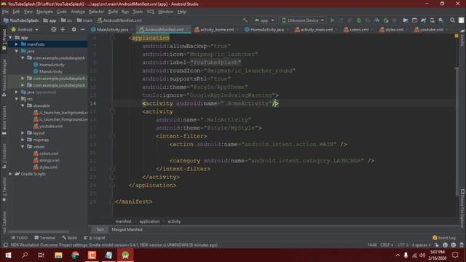Click the Search Everywhere magnifier icon

[452, 20]
